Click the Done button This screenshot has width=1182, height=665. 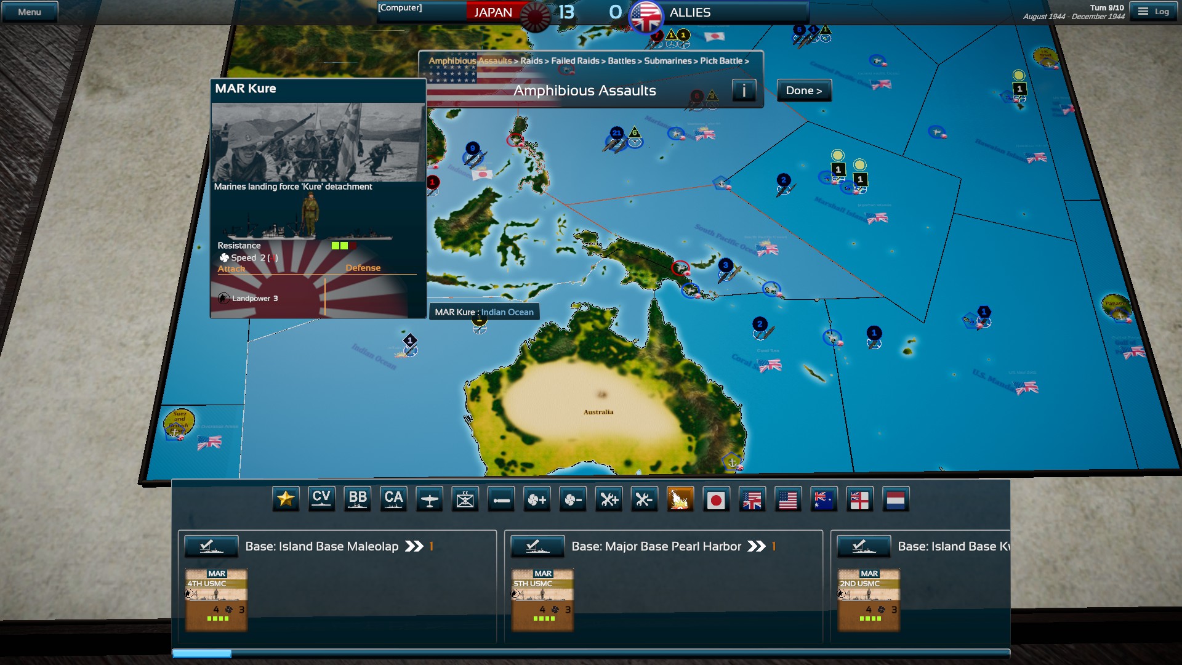coord(803,91)
